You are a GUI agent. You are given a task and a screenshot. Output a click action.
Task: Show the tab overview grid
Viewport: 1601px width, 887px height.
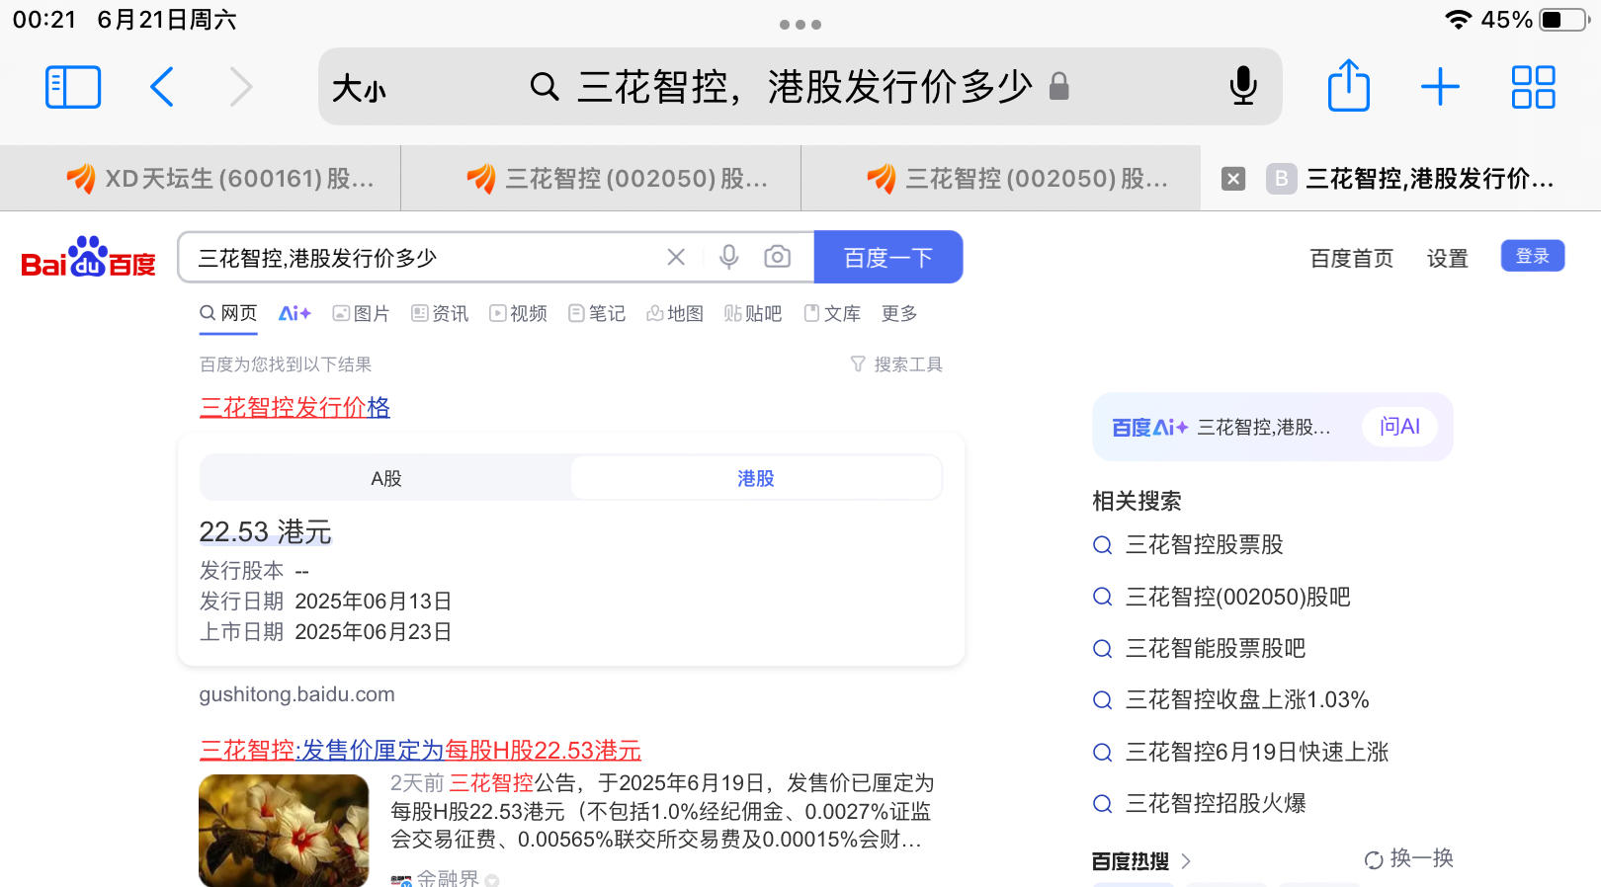click(1533, 87)
